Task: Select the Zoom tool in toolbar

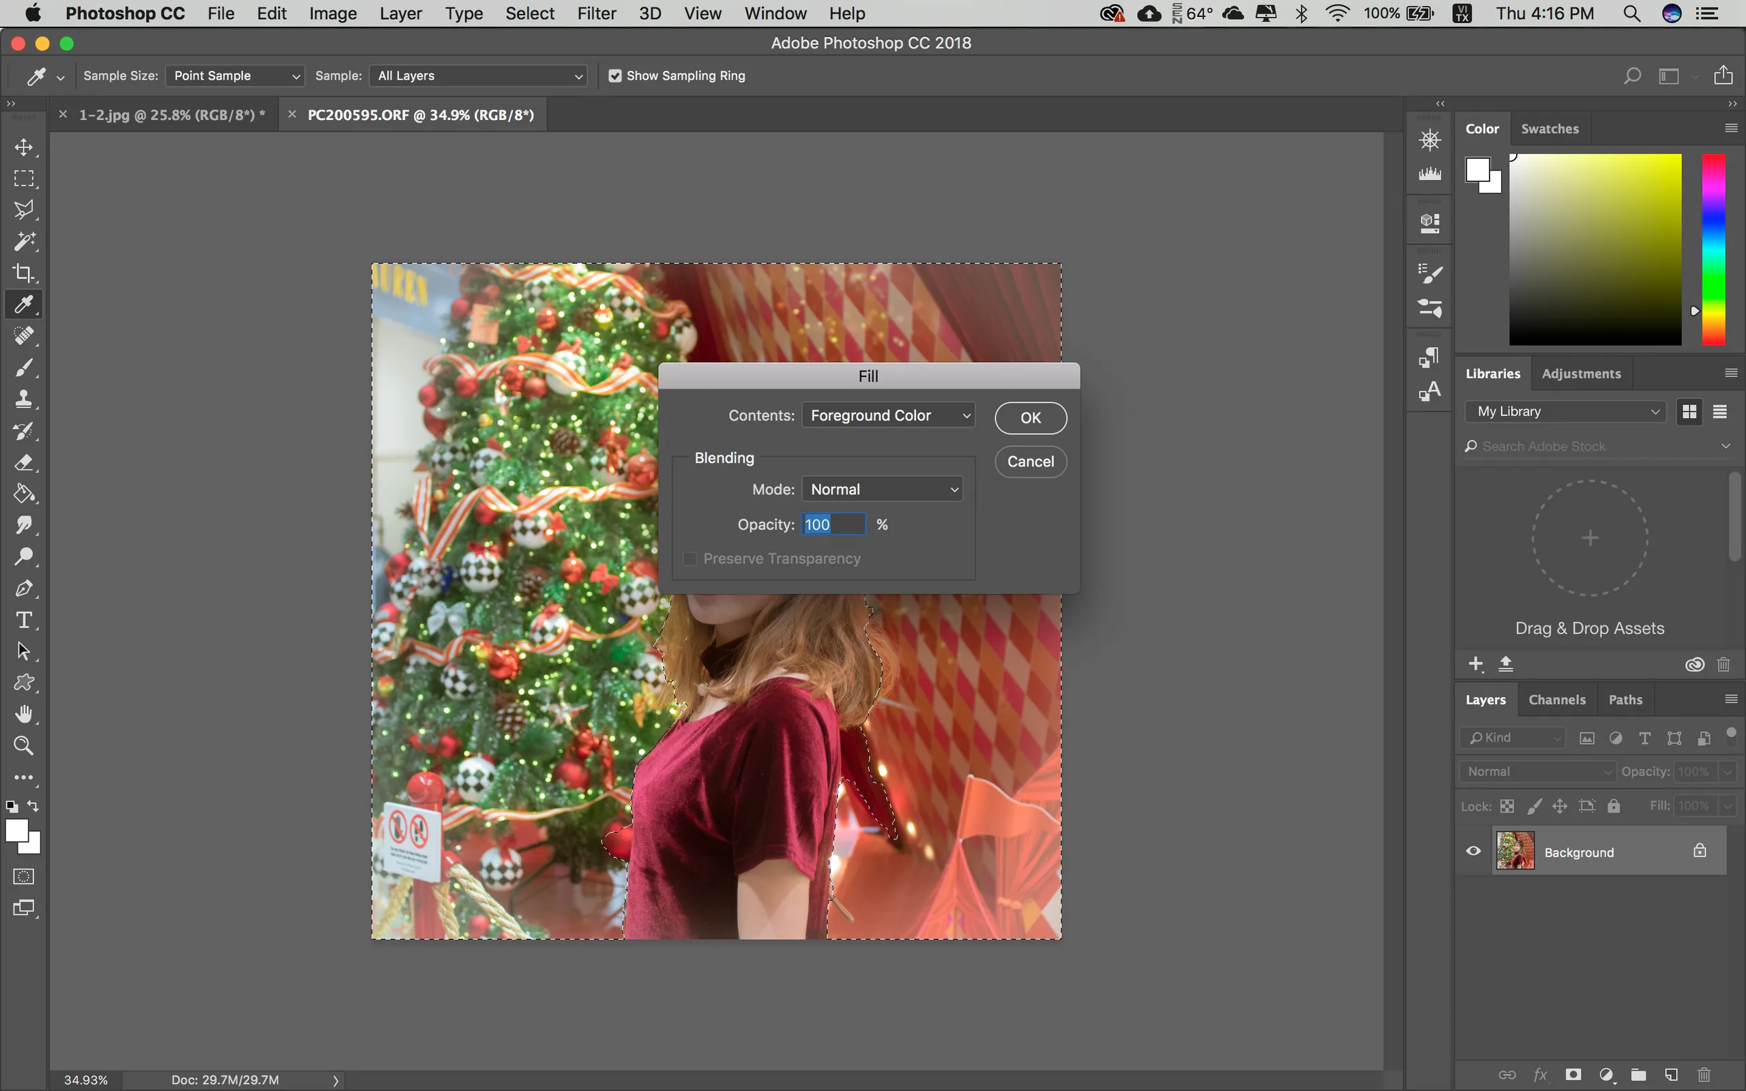Action: coord(24,745)
